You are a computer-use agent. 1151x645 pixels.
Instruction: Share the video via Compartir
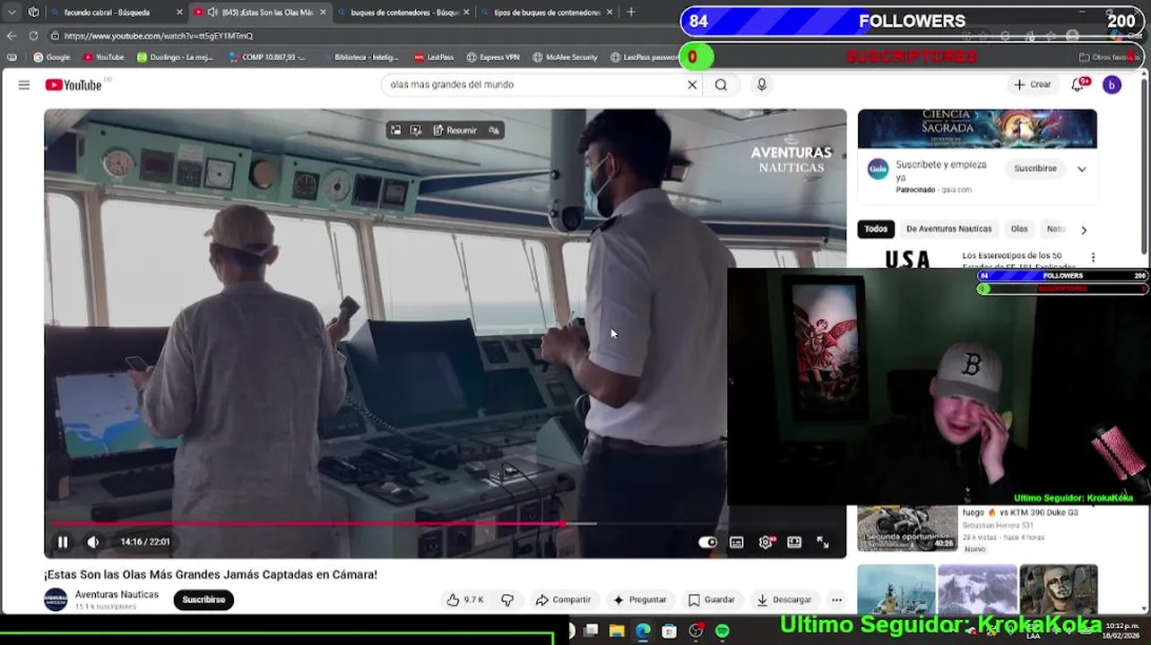click(x=563, y=600)
